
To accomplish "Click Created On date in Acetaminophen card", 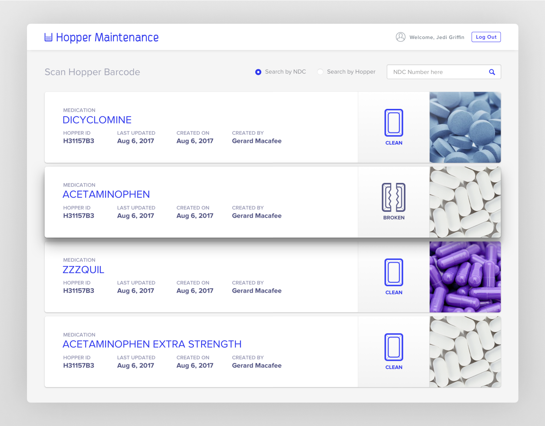I will pos(195,216).
